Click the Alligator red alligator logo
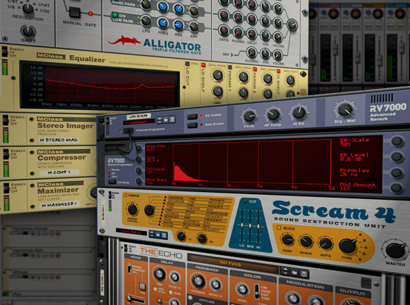 125,41
